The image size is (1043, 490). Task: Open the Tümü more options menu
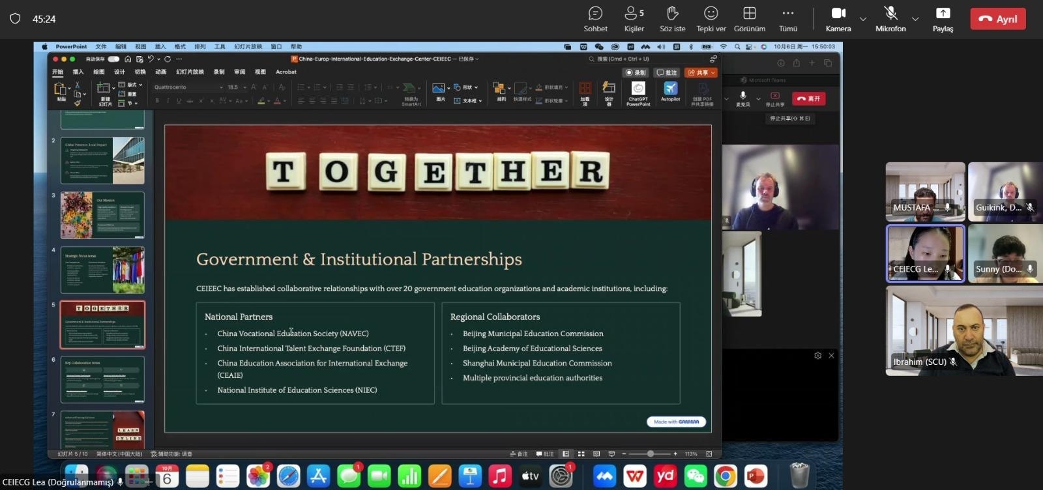788,19
